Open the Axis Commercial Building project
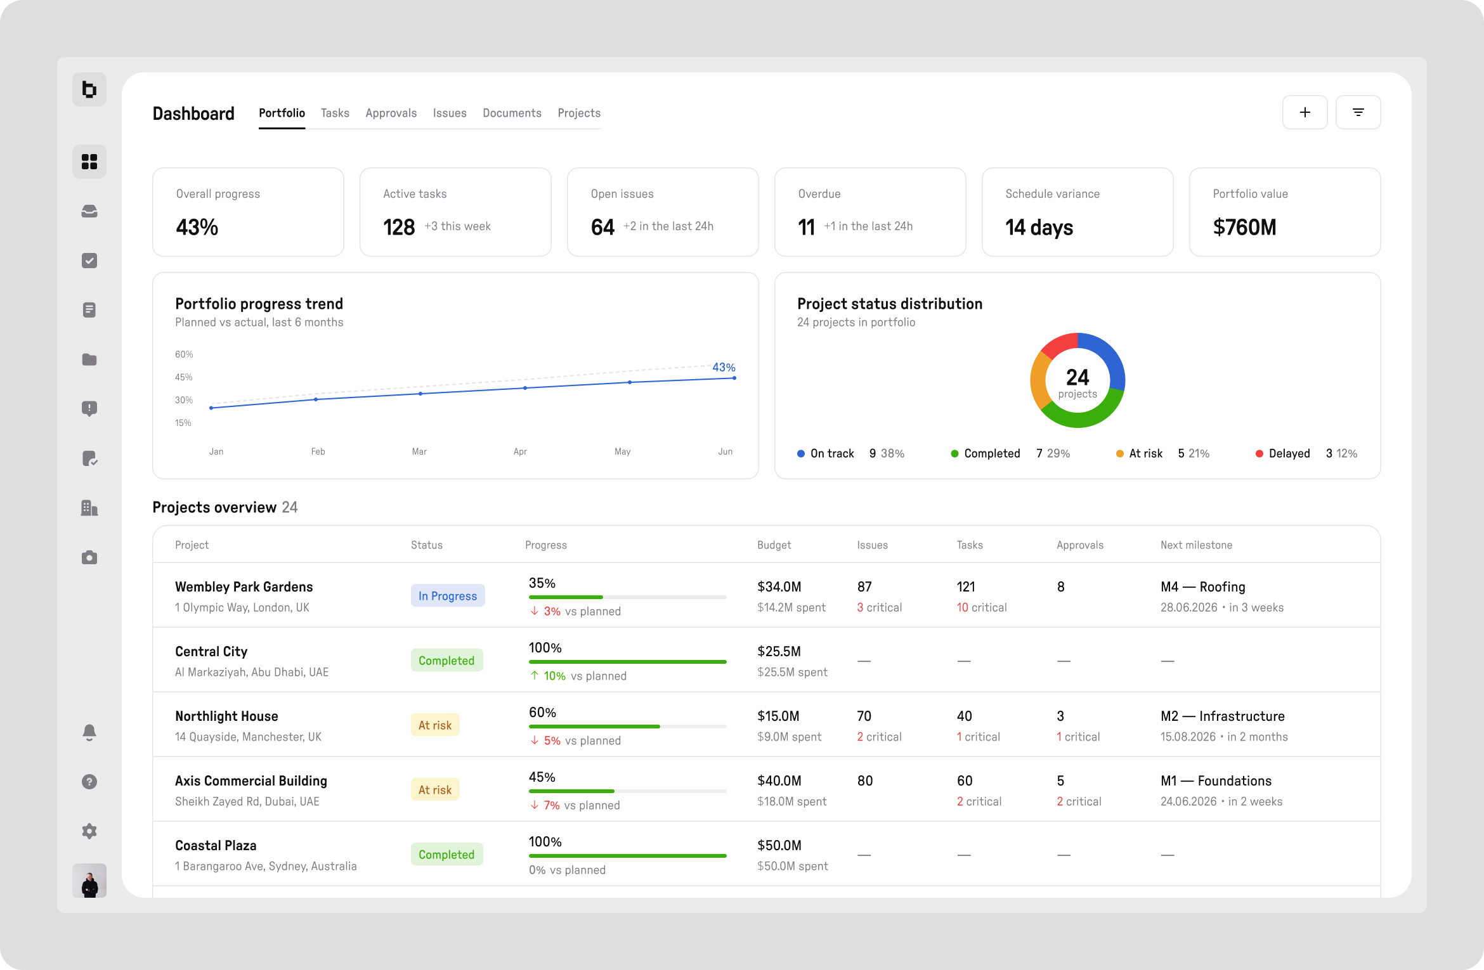The height and width of the screenshot is (970, 1484). [x=251, y=780]
